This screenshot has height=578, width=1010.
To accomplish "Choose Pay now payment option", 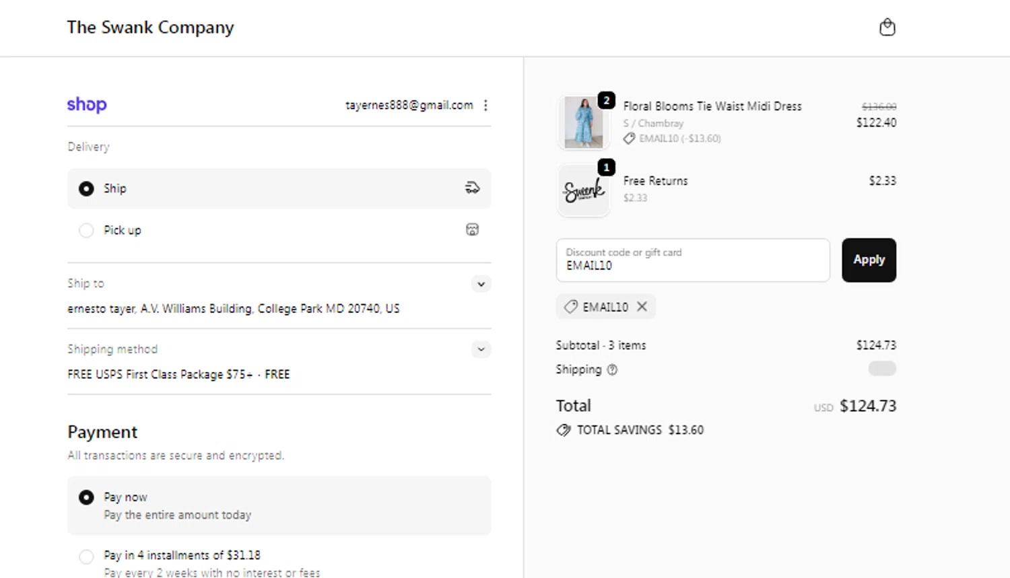I will click(279, 505).
